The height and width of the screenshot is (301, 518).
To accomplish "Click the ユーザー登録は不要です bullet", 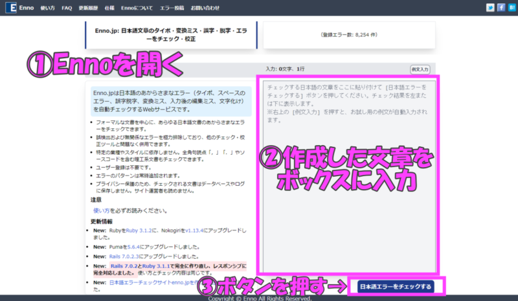I will 124,168.
